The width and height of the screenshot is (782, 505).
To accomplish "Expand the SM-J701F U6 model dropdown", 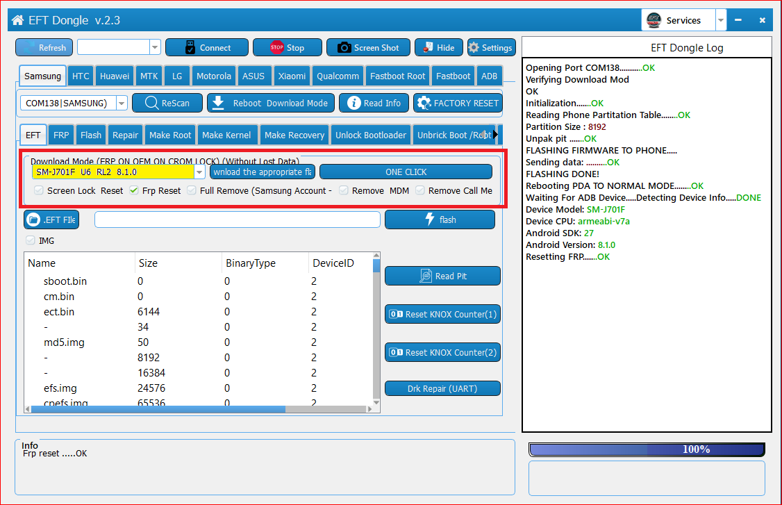I will click(199, 172).
